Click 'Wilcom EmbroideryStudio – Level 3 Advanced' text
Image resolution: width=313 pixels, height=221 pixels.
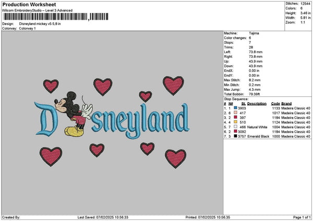(x=38, y=10)
